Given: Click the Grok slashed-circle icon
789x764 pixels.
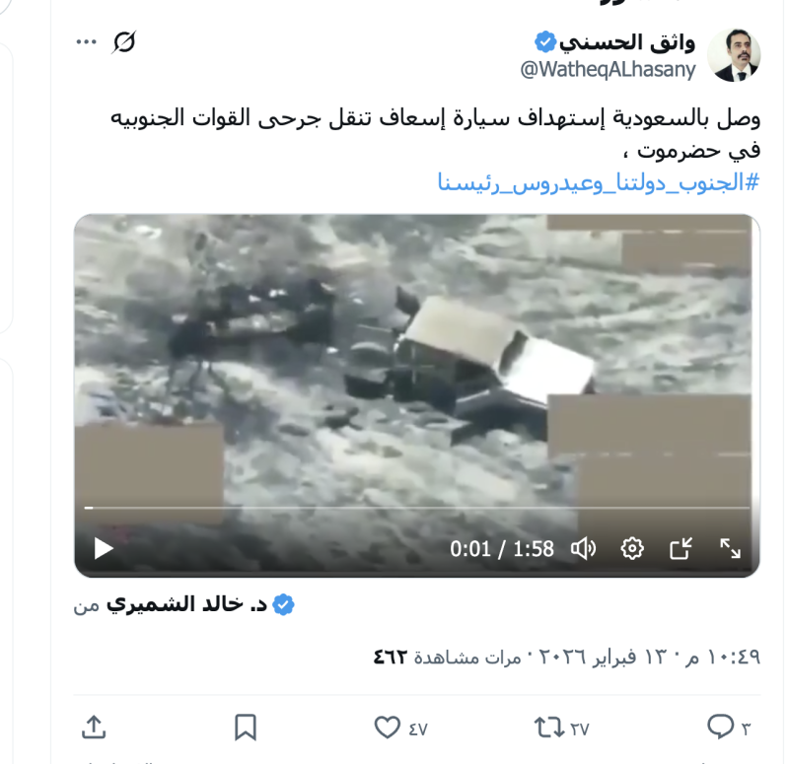Looking at the screenshot, I should click(x=124, y=42).
